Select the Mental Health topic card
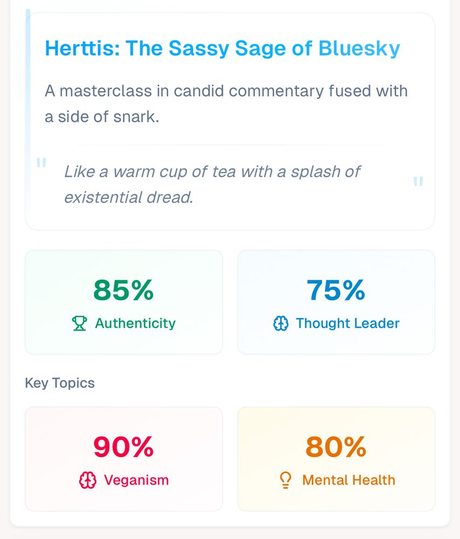This screenshot has height=539, width=460. 335,458
